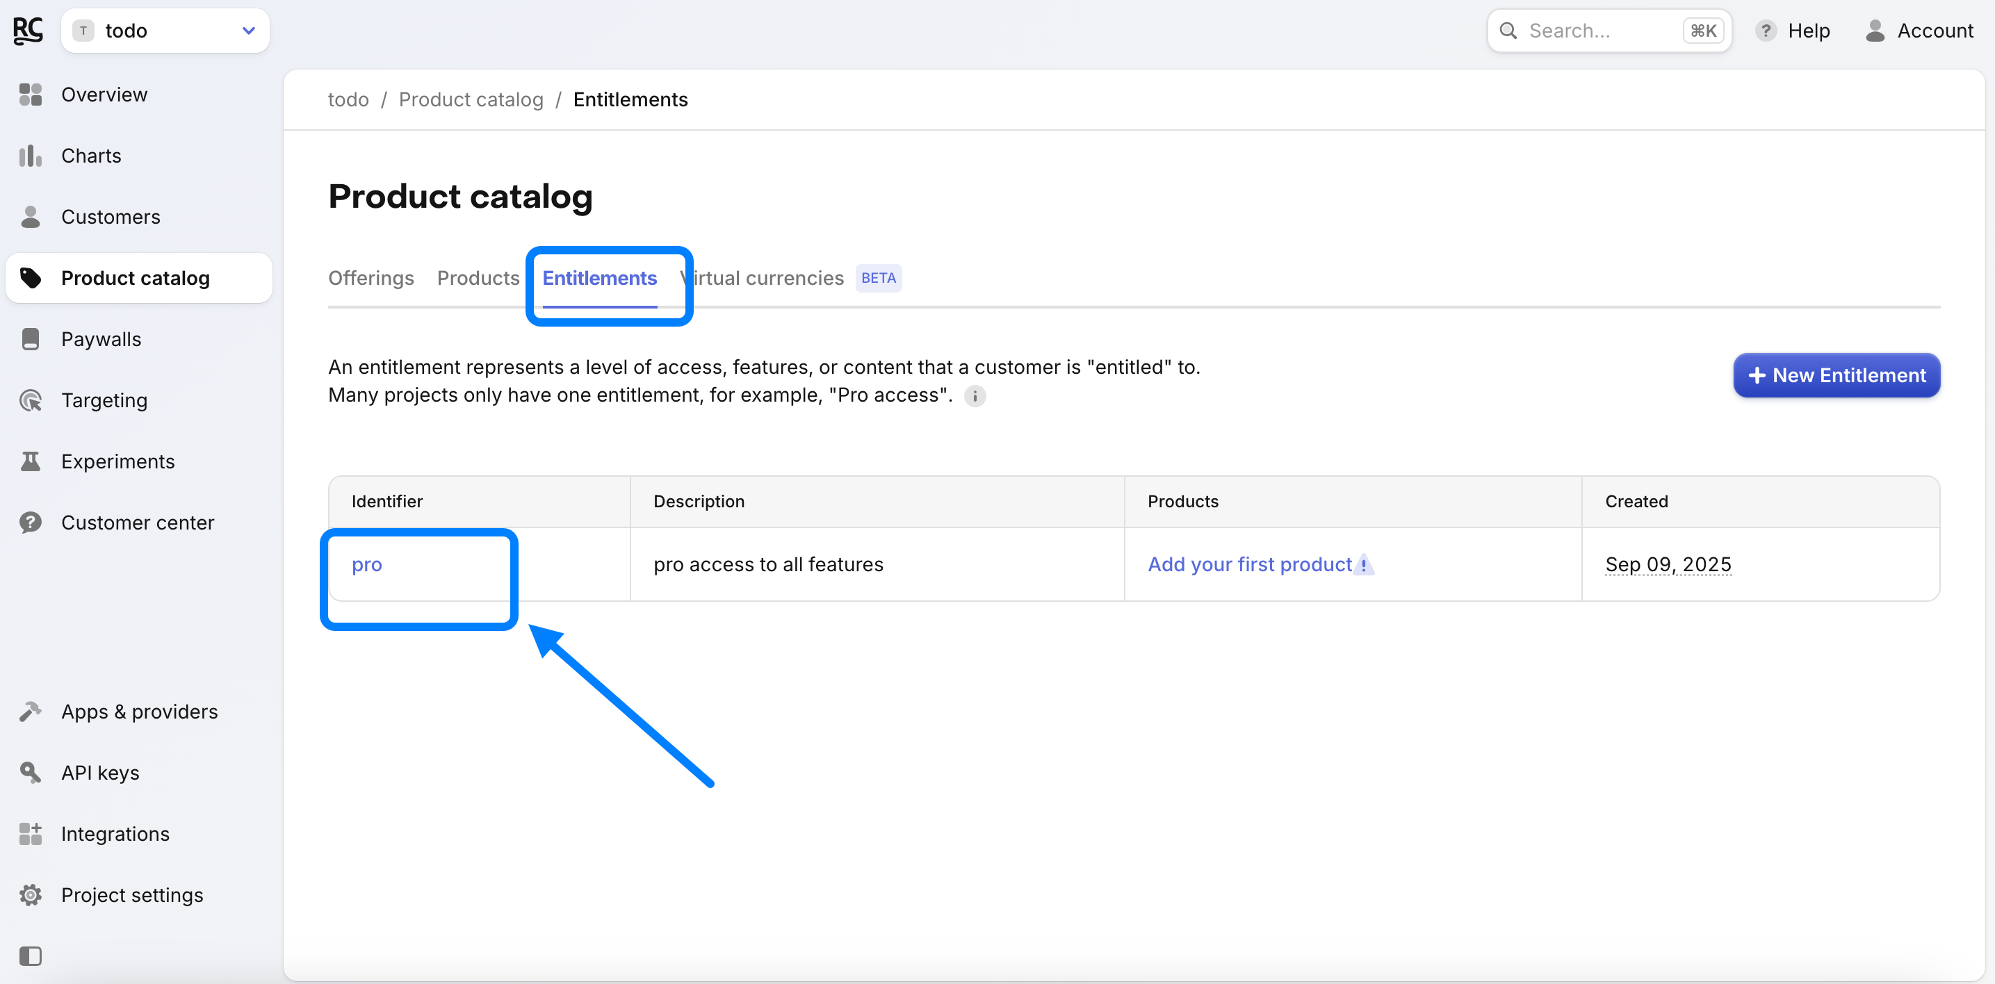
Task: Click the Experiments flask icon
Action: point(30,461)
